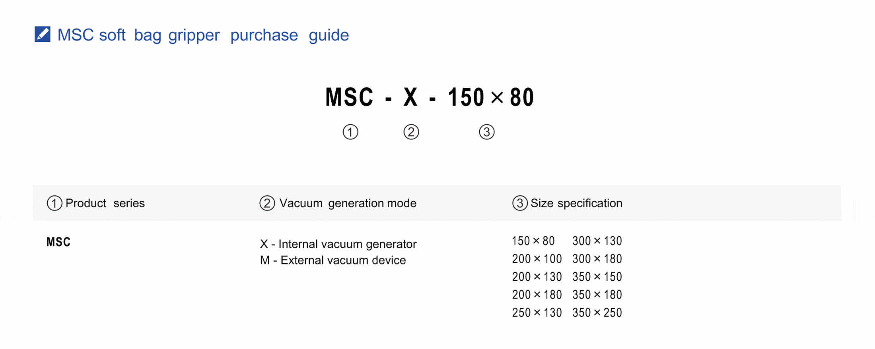The width and height of the screenshot is (875, 349).
Task: Choose the 200 × 100 size
Action: tap(537, 259)
